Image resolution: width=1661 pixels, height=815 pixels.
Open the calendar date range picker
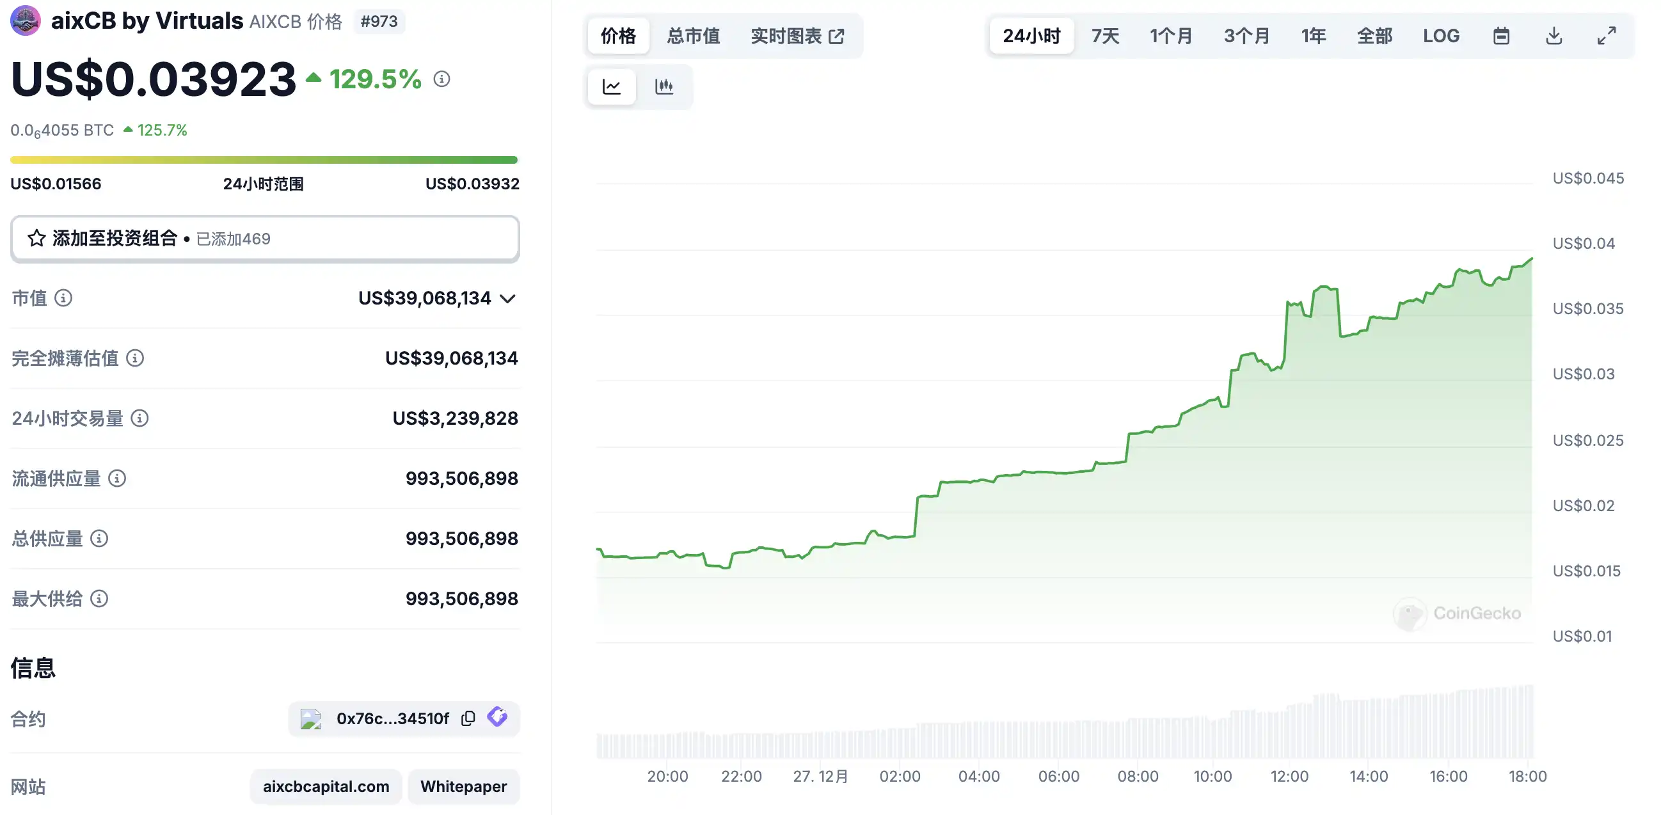click(x=1501, y=36)
